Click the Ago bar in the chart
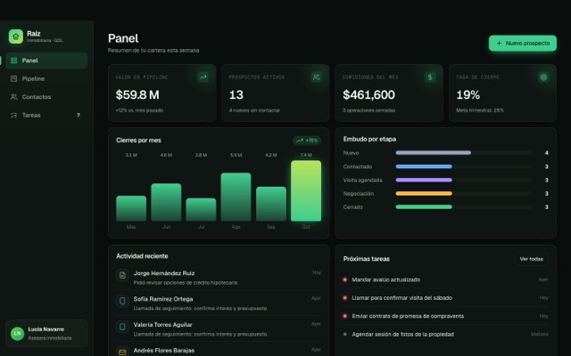 pos(236,197)
